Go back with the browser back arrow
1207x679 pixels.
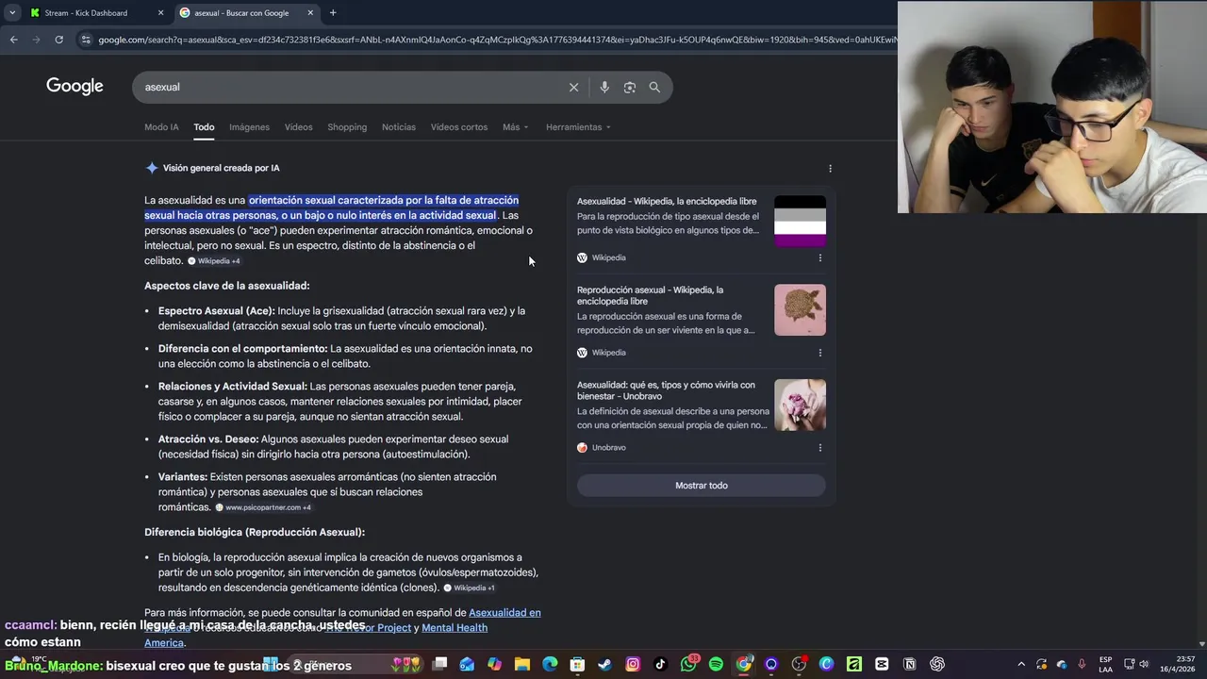13,40
